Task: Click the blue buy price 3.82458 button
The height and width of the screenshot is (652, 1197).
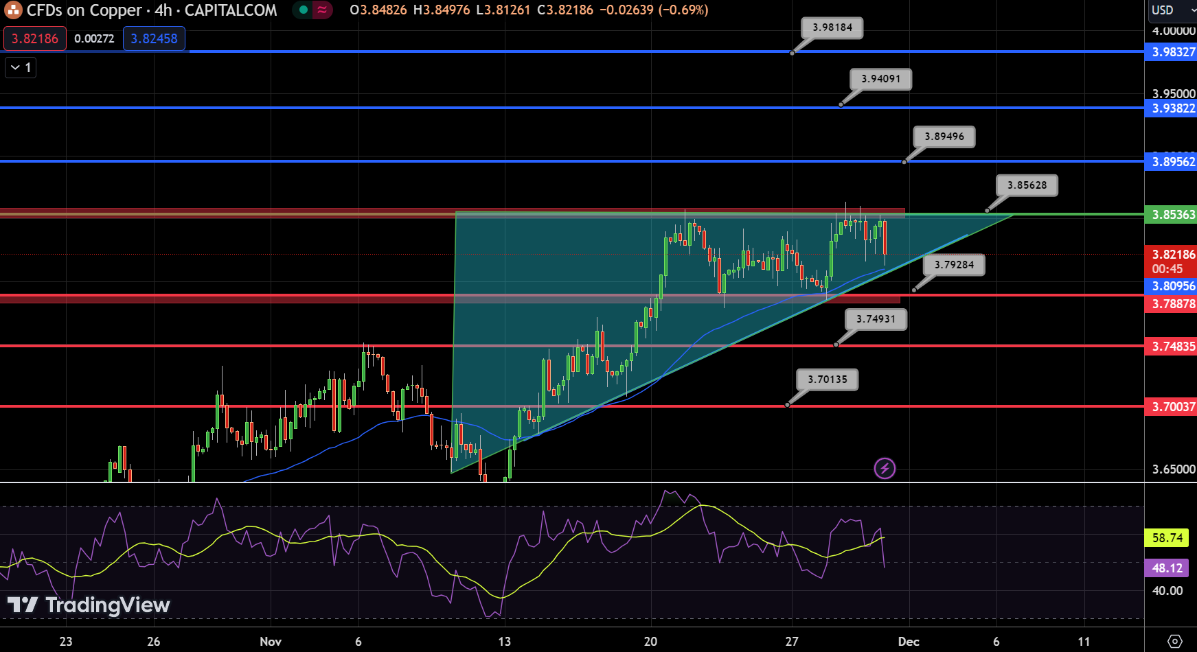Action: click(x=154, y=38)
